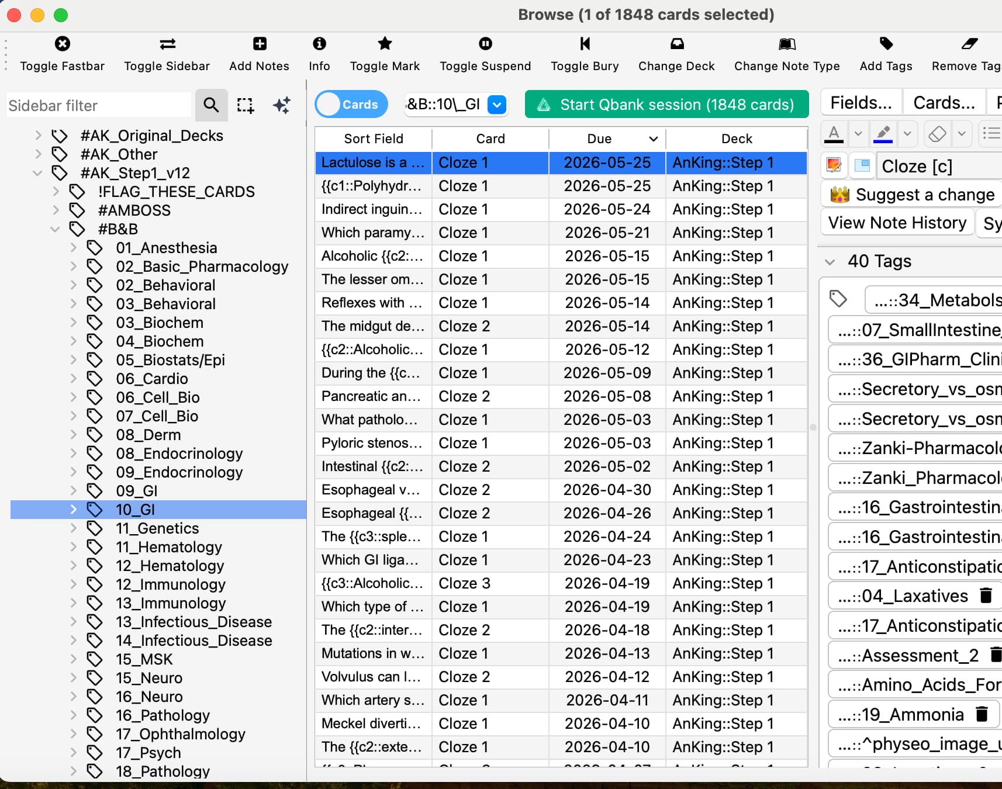Screen dimensions: 1002x789
Task: Start the Qbank session
Action: tap(666, 105)
